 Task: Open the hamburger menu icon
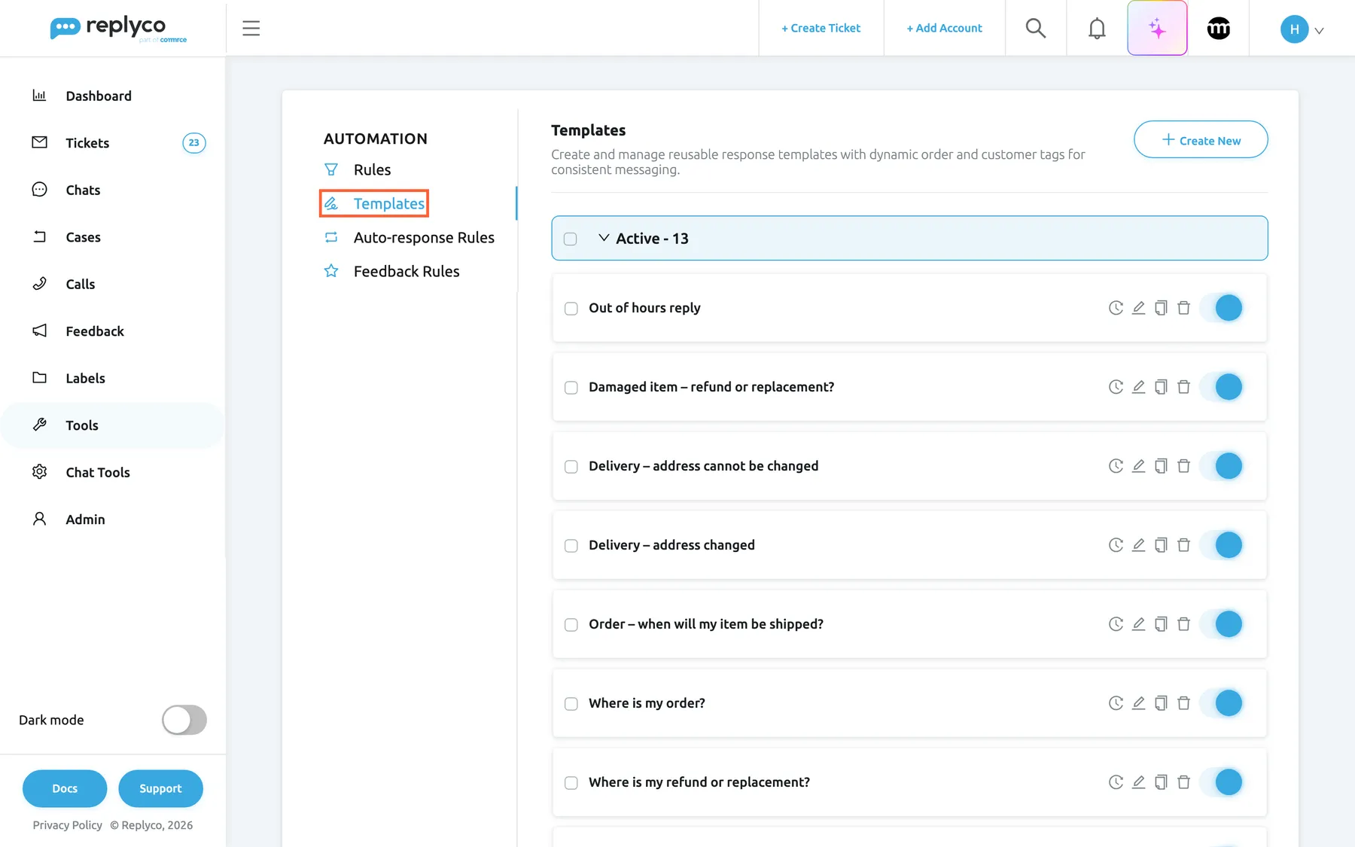[x=251, y=29]
